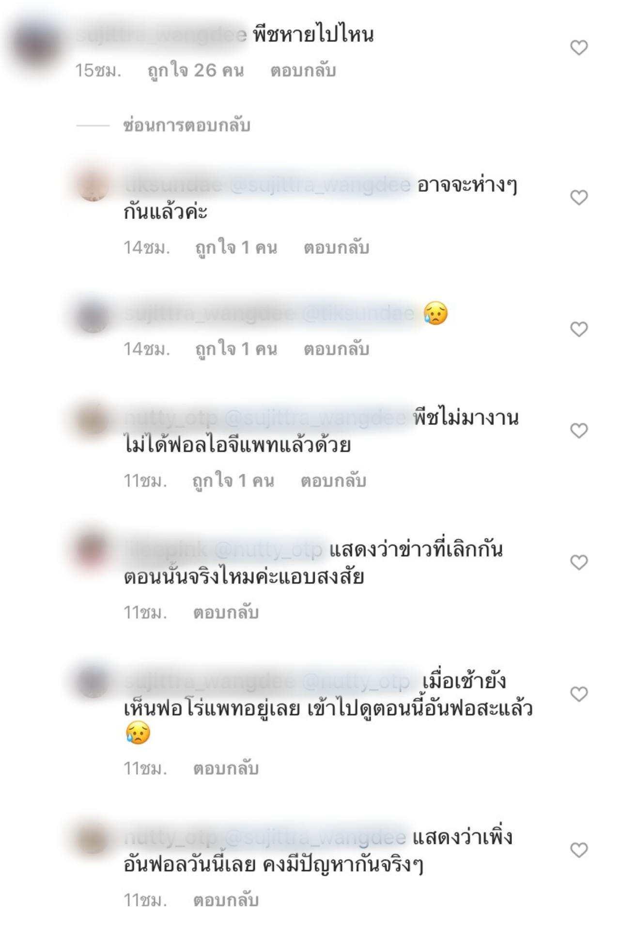Heart the "พีชไม่มางาน" reply

579,430
